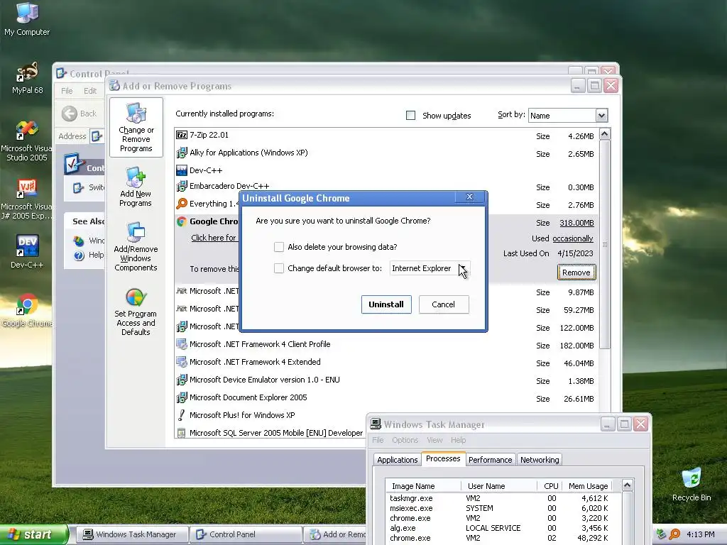Launch Dev-C++ desktop shortcut
727x545 pixels.
click(x=27, y=251)
